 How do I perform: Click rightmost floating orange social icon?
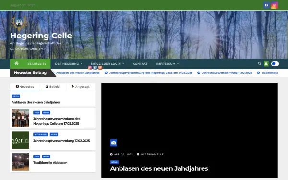[100, 68]
